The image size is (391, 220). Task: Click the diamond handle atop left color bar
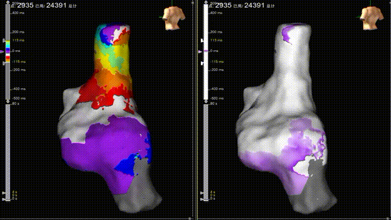pyautogui.click(x=8, y=2)
